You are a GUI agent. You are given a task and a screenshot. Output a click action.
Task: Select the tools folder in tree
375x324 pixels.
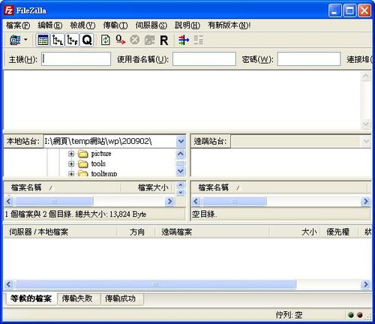point(98,163)
